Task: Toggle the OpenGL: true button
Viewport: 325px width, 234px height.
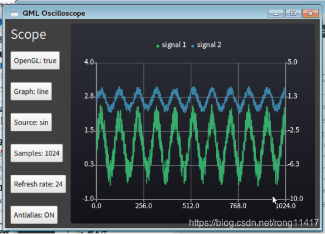Action: 35,60
